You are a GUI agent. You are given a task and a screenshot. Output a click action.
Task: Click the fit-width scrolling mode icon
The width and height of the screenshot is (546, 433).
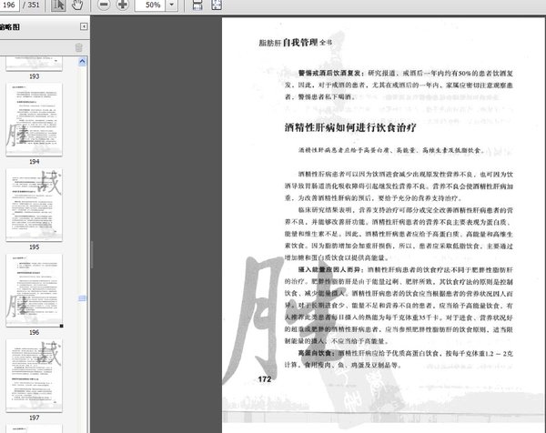point(197,5)
